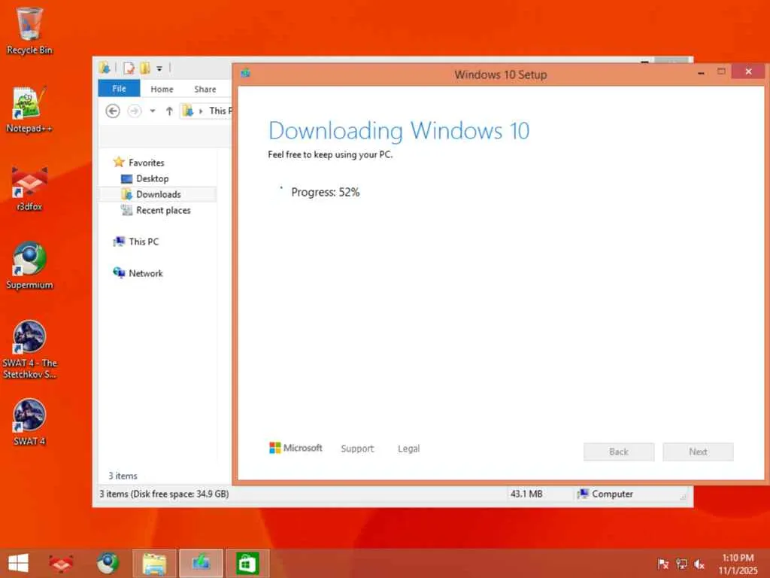The height and width of the screenshot is (578, 770).
Task: Go up one folder level in Explorer
Action: click(169, 111)
